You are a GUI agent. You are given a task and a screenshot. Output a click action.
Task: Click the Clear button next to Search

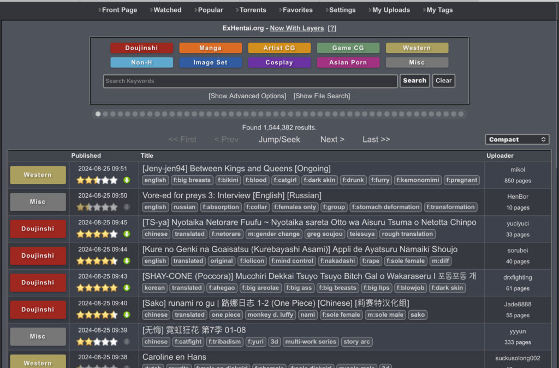click(x=443, y=81)
